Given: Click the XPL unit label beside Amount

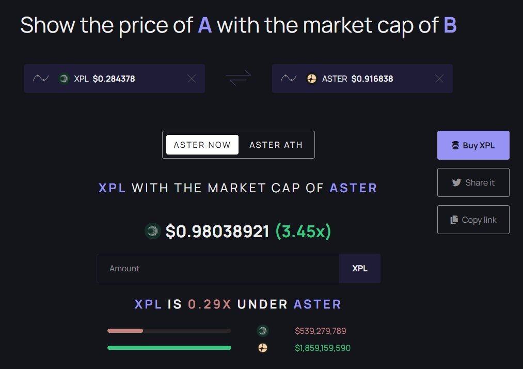Looking at the screenshot, I should click(x=360, y=268).
